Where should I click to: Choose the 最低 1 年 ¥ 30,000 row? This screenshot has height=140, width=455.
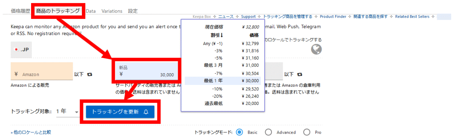coord(223,80)
